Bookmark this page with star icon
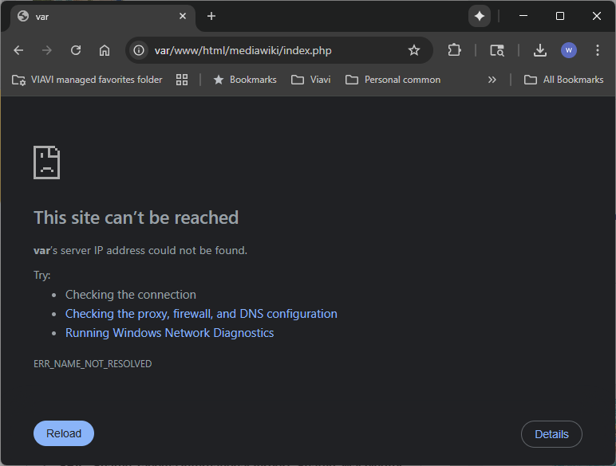 414,50
